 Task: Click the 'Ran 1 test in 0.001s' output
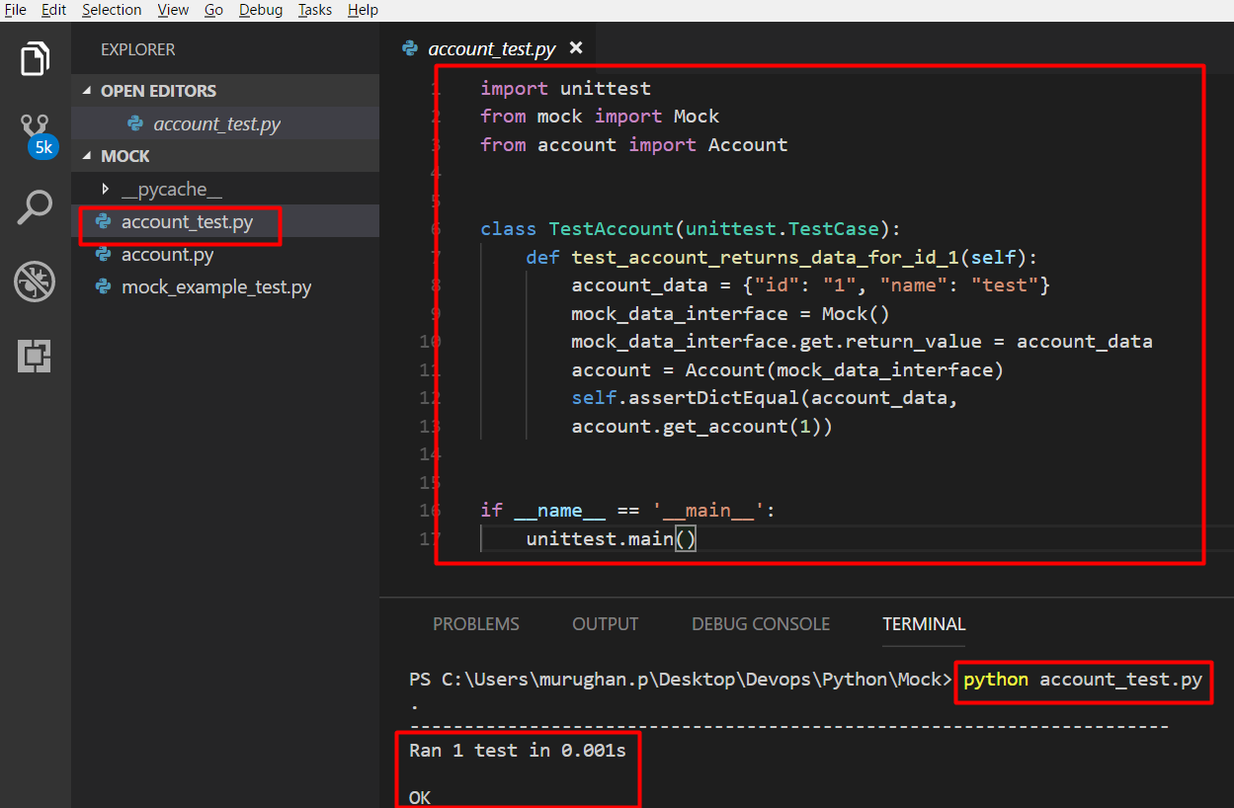(518, 751)
